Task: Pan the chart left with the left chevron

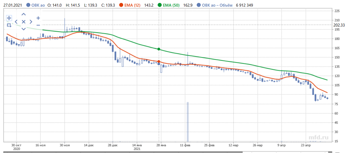Action: pyautogui.click(x=16, y=22)
